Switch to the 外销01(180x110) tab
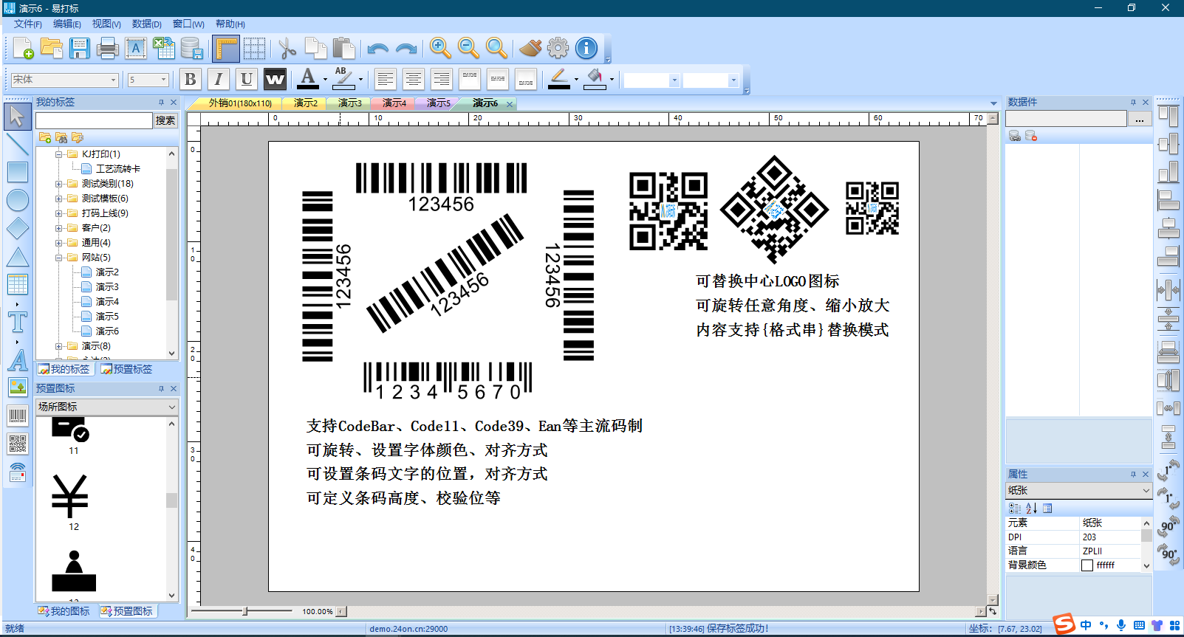Viewport: 1184px width, 637px height. pos(240,103)
